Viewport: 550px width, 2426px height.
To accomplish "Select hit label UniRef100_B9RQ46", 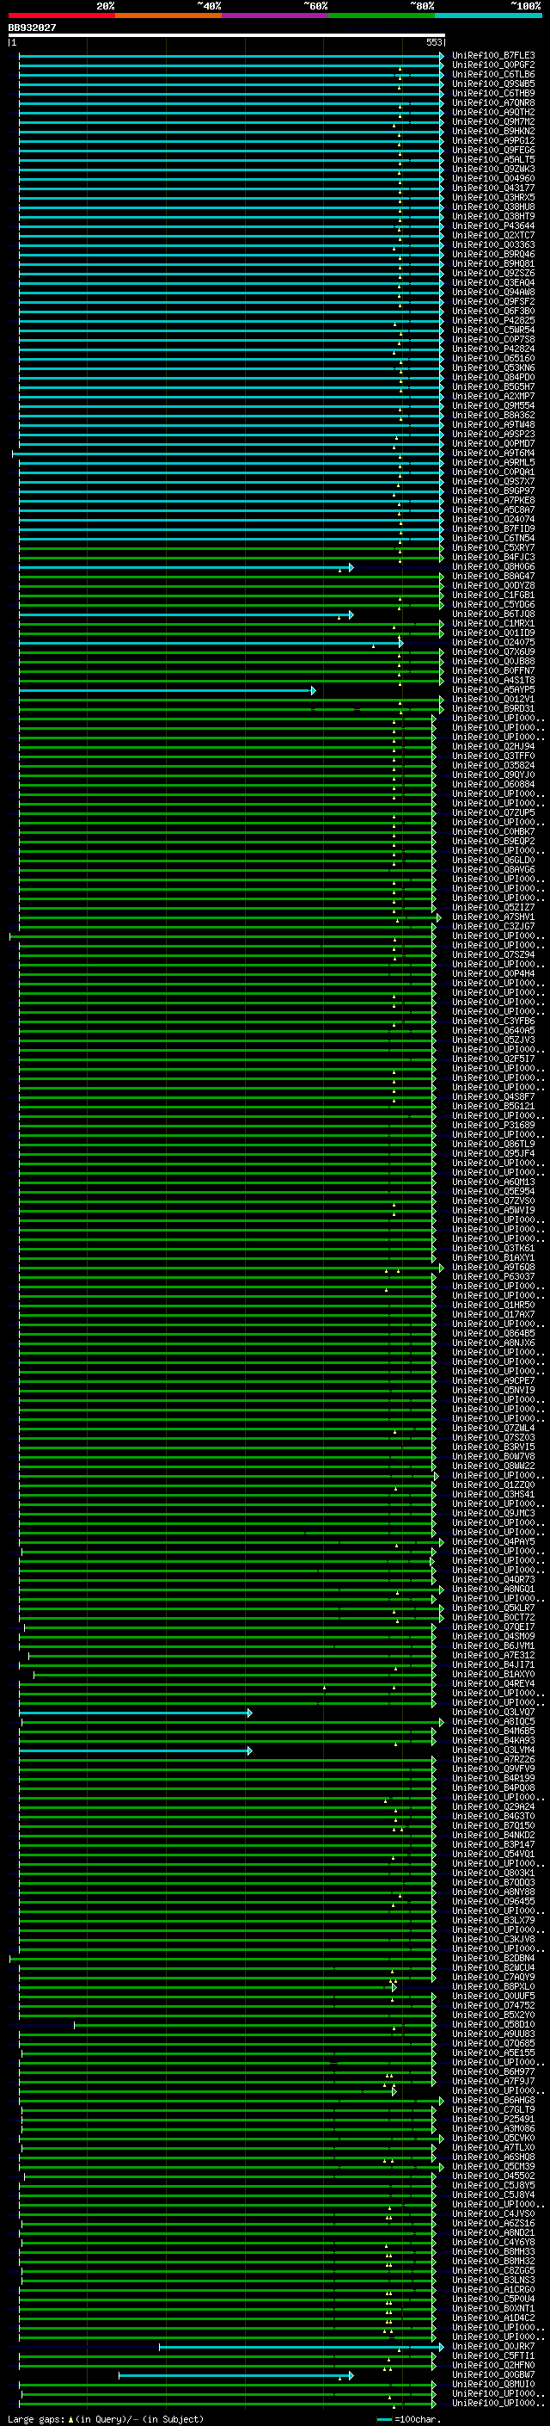I will pos(493,254).
